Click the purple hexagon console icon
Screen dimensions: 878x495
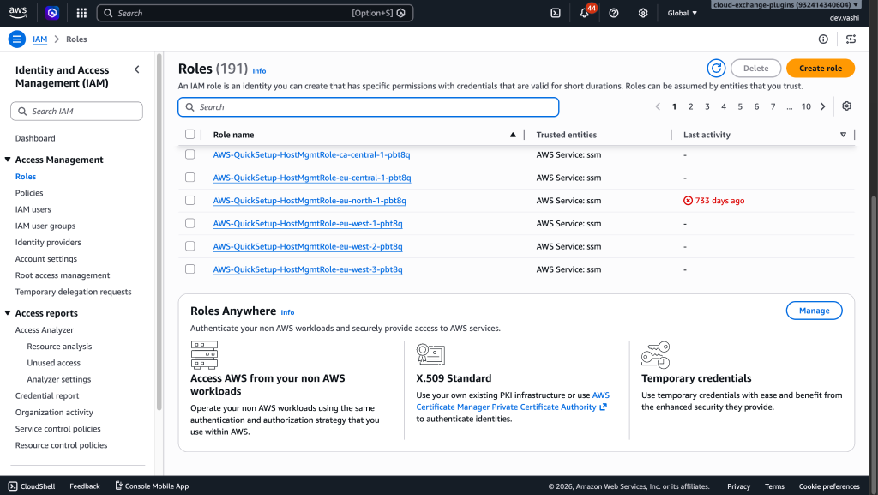(x=52, y=12)
